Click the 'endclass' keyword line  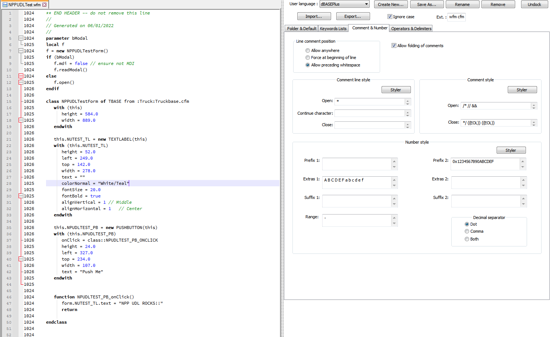point(56,322)
